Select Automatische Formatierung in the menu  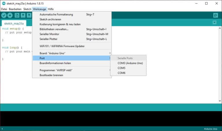(56, 14)
